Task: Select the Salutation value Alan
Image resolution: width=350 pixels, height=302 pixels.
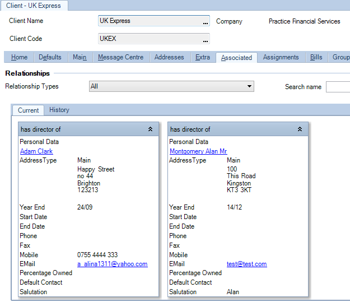Action: tap(233, 292)
